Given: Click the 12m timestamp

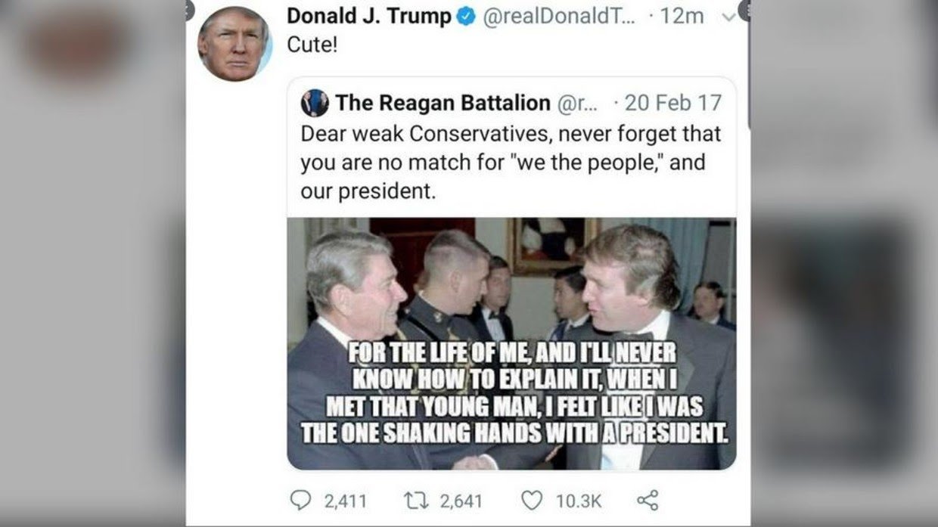Looking at the screenshot, I should point(682,17).
